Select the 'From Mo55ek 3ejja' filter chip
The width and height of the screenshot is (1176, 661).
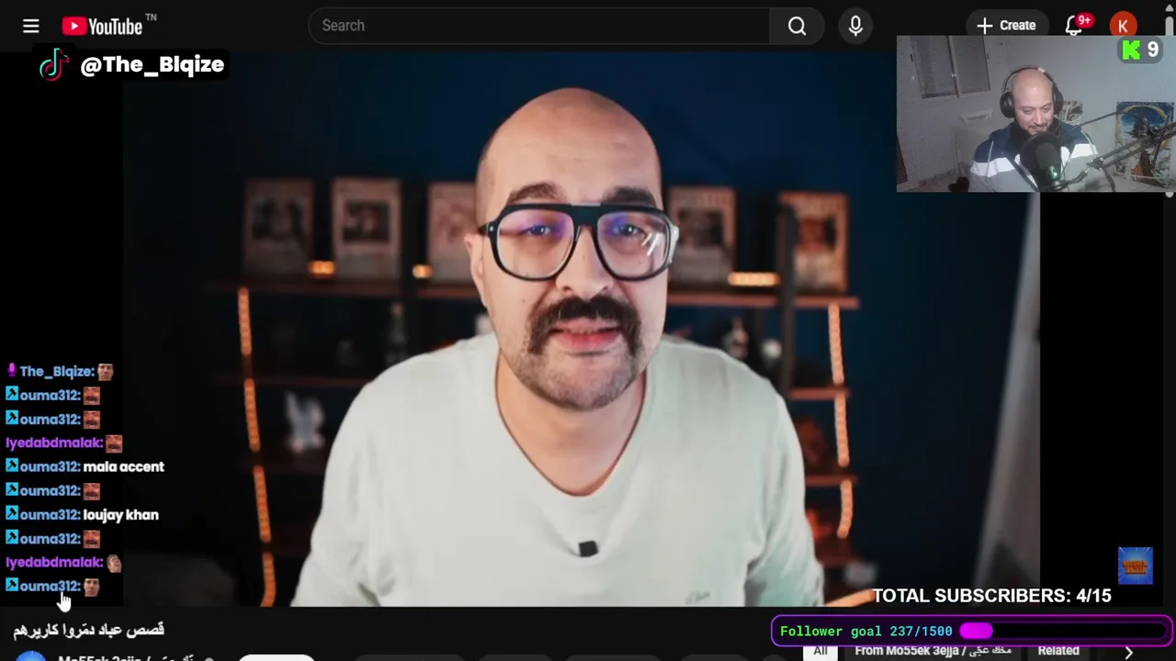coord(933,650)
